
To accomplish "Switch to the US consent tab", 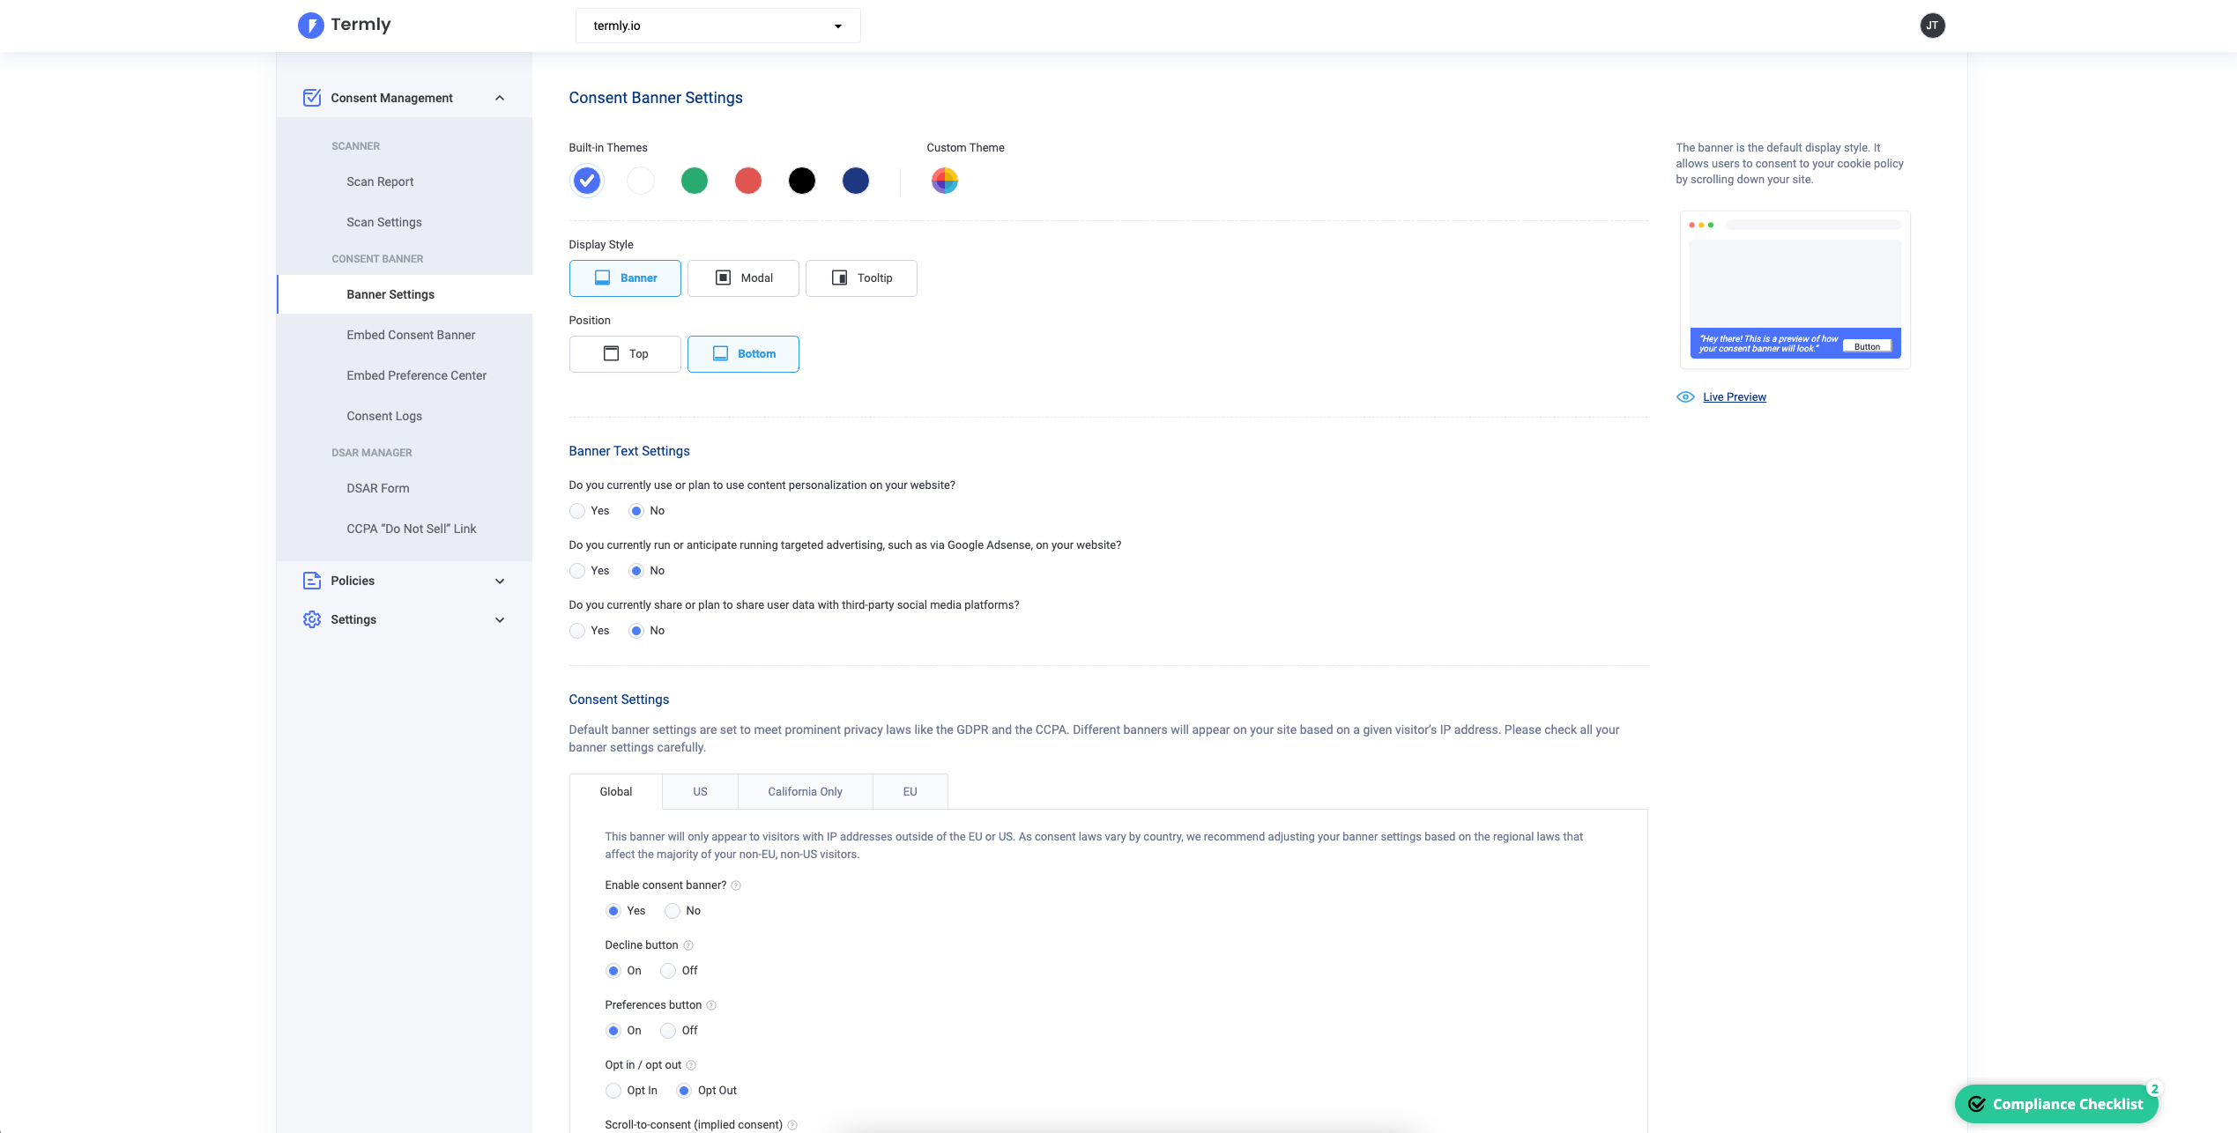I will coord(700,792).
